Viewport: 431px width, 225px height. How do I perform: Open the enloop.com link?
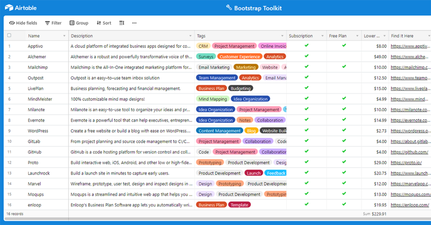coord(410,205)
